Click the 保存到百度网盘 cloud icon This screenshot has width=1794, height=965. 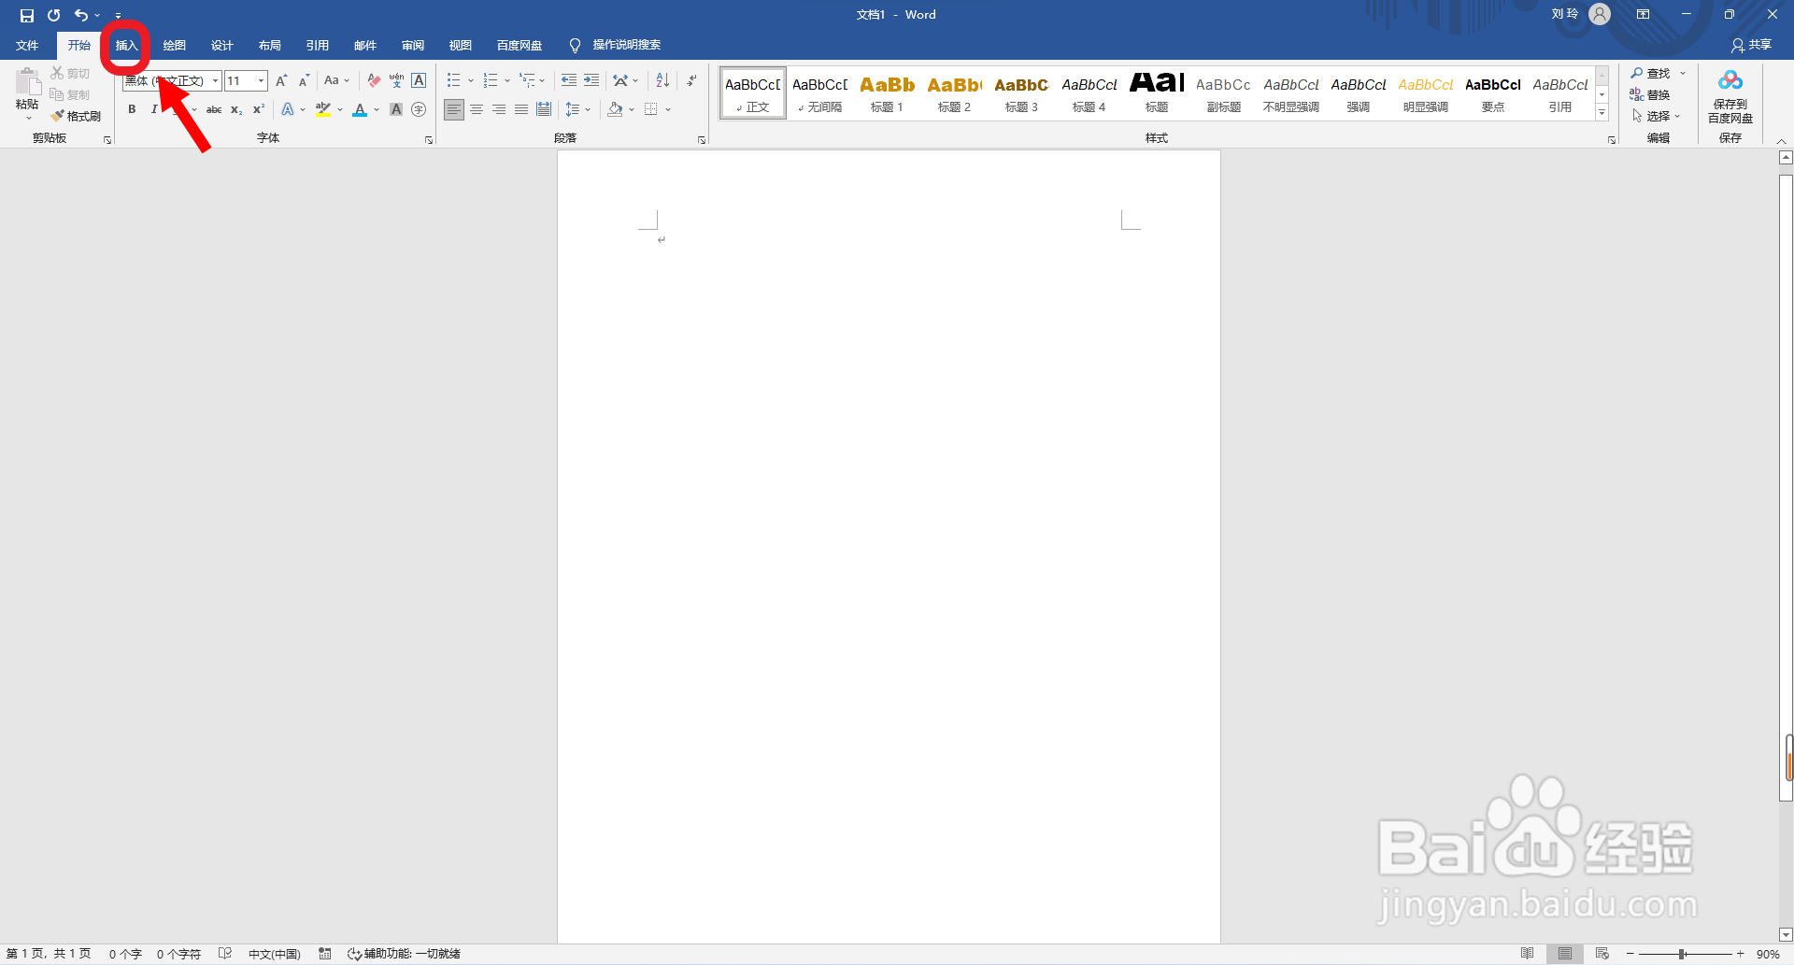pos(1730,80)
